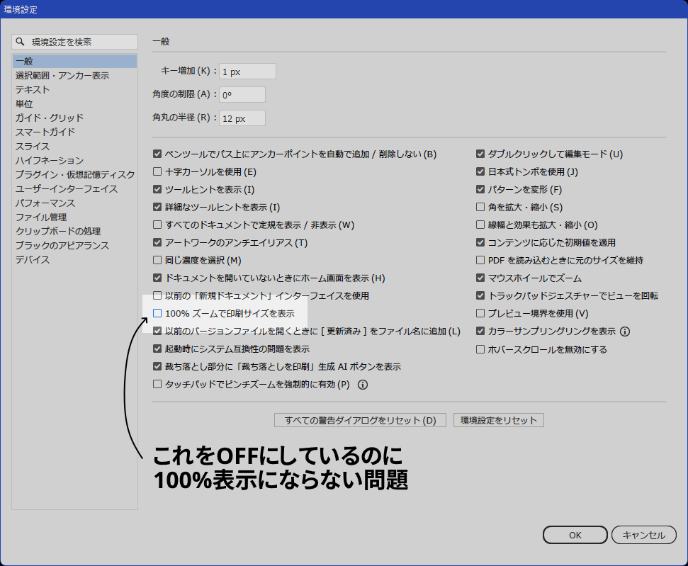Viewport: 688px width, 566px height.
Task: Uncheck パターンを変形 checkbox
Action: click(x=480, y=190)
